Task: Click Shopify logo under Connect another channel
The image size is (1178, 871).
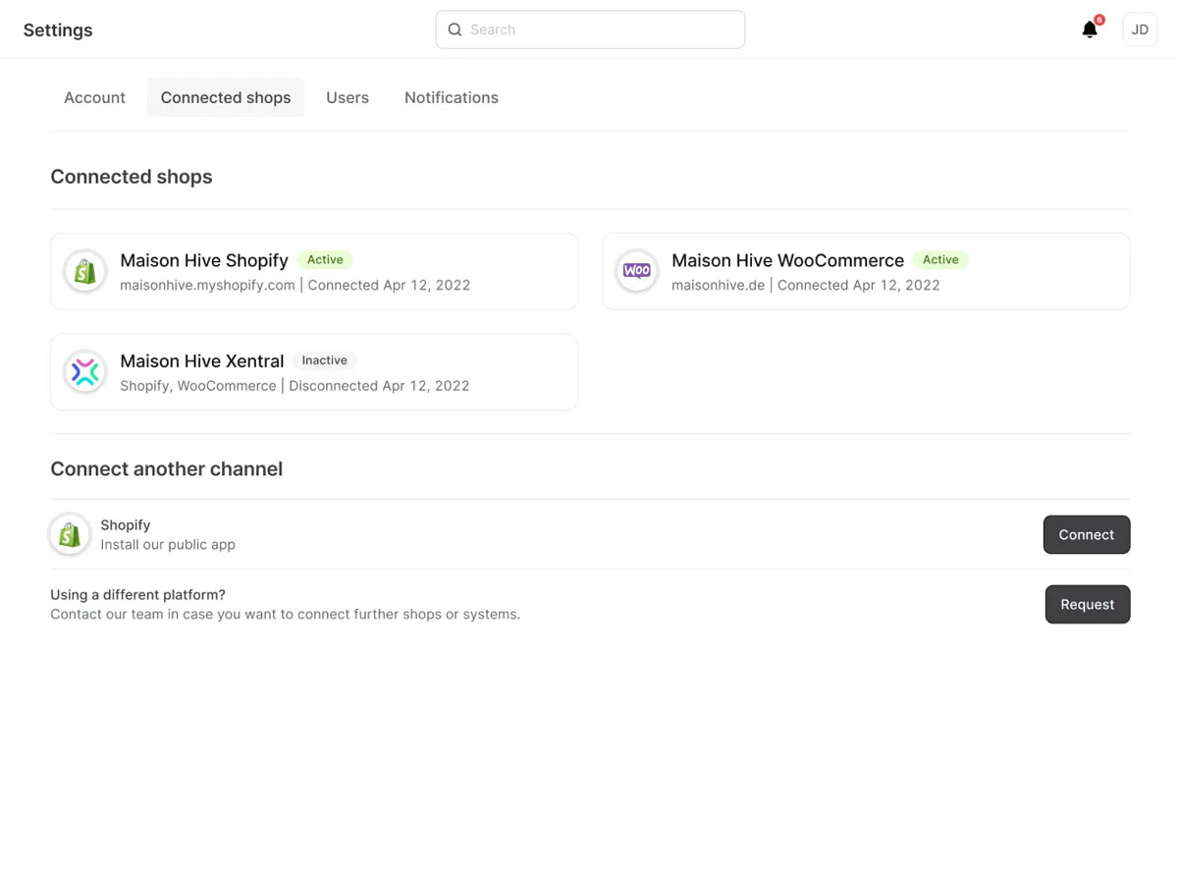Action: pos(70,535)
